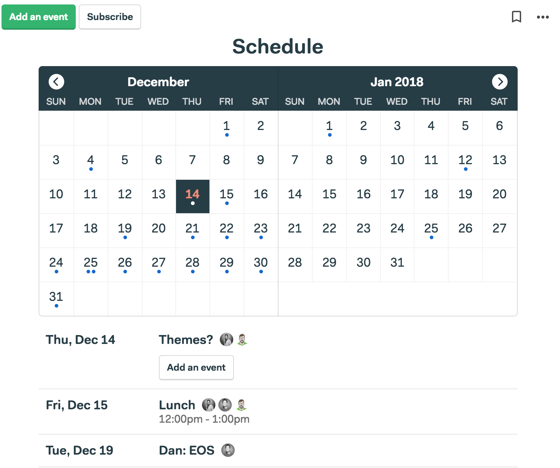Open the Lunch event link
The width and height of the screenshot is (560, 468).
177,405
